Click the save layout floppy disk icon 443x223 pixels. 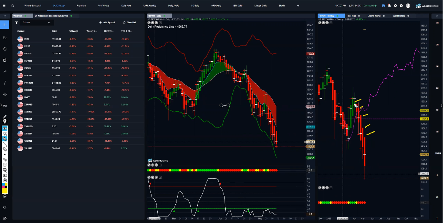tap(383, 6)
